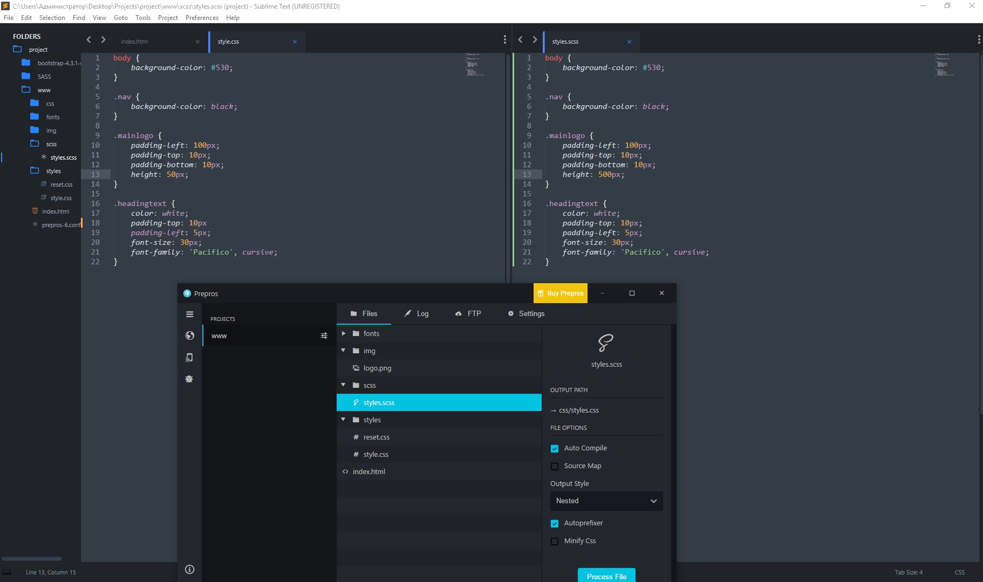Click the bug inspector icon in Prepros

pyautogui.click(x=189, y=379)
